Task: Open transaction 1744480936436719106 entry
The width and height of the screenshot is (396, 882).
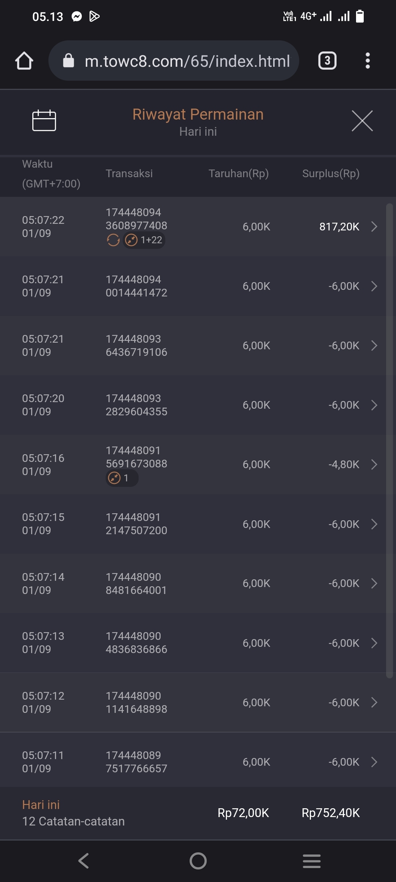Action: 136,346
